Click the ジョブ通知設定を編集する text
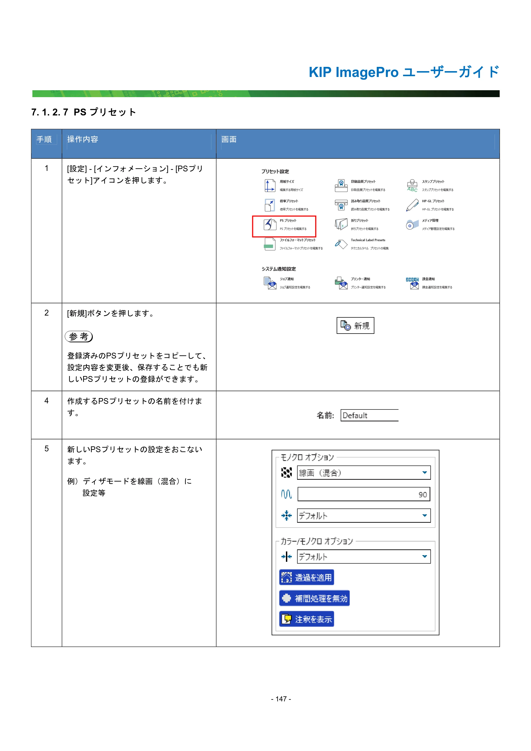531x751 pixels. 295,287
